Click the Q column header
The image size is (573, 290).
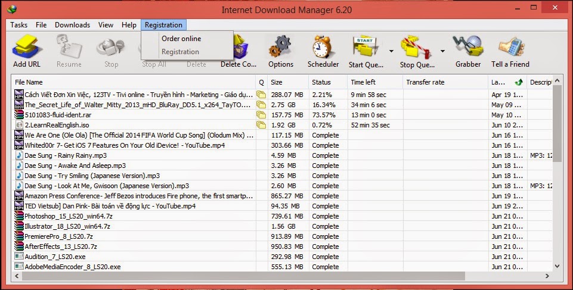262,82
